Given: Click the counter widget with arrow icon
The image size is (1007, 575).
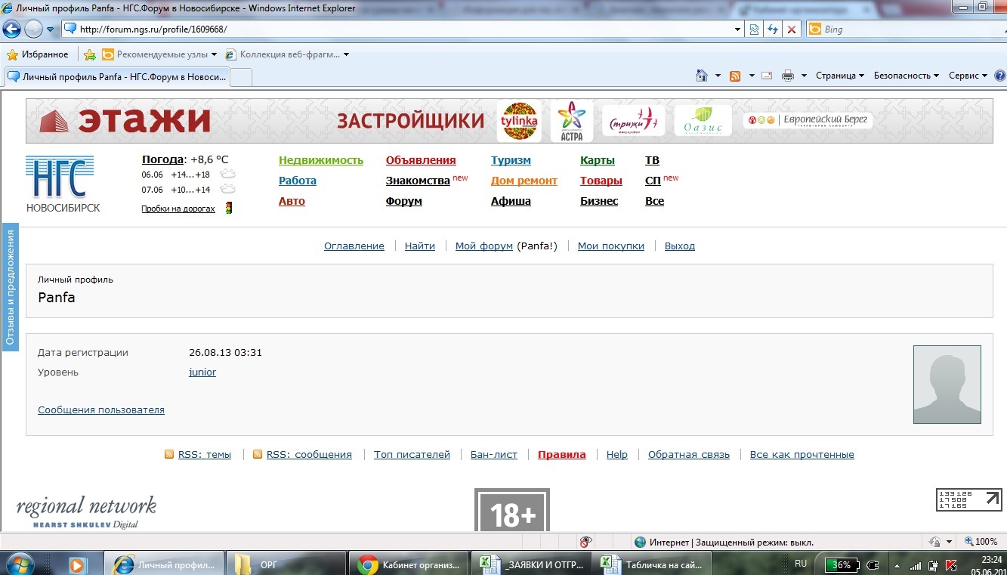Looking at the screenshot, I should [x=969, y=499].
